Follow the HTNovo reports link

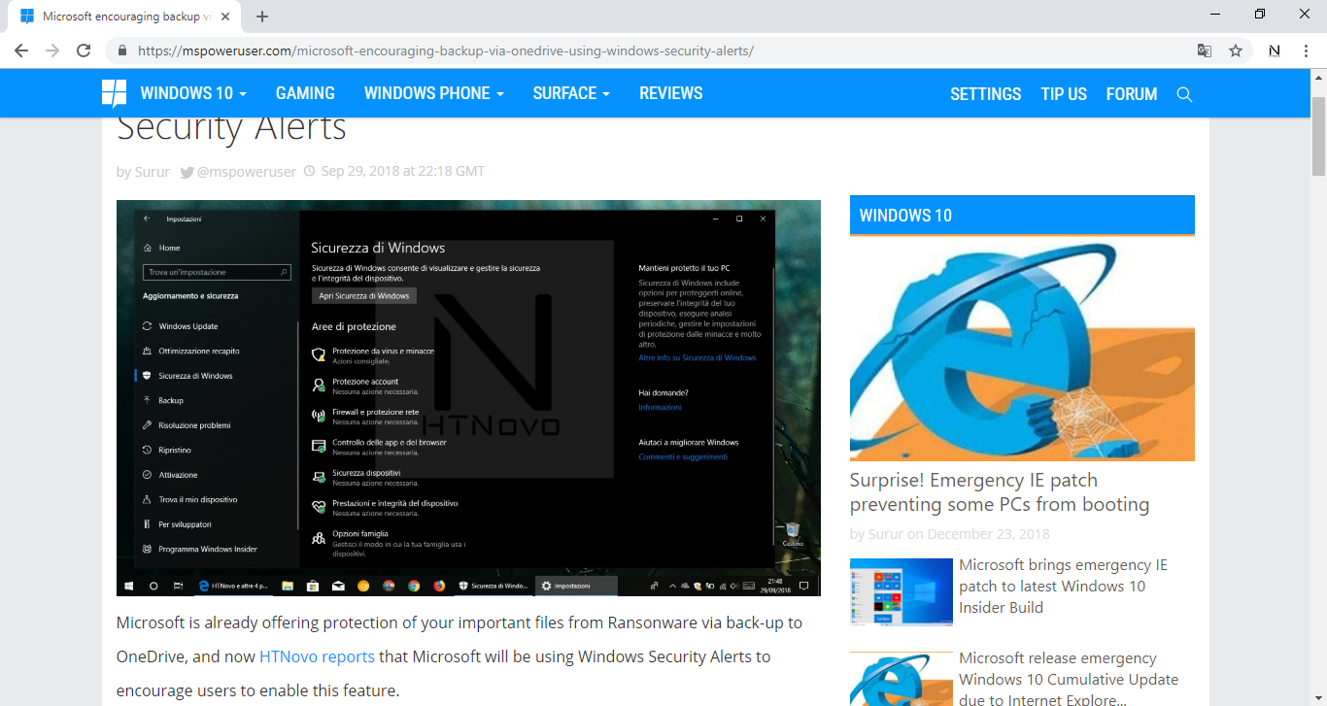point(317,656)
